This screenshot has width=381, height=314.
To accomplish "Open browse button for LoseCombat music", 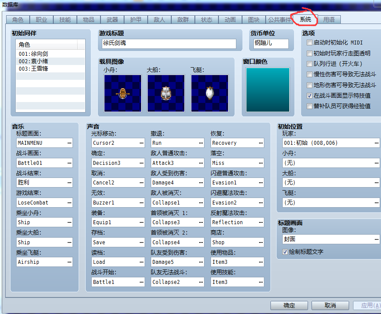I will (x=69, y=202).
